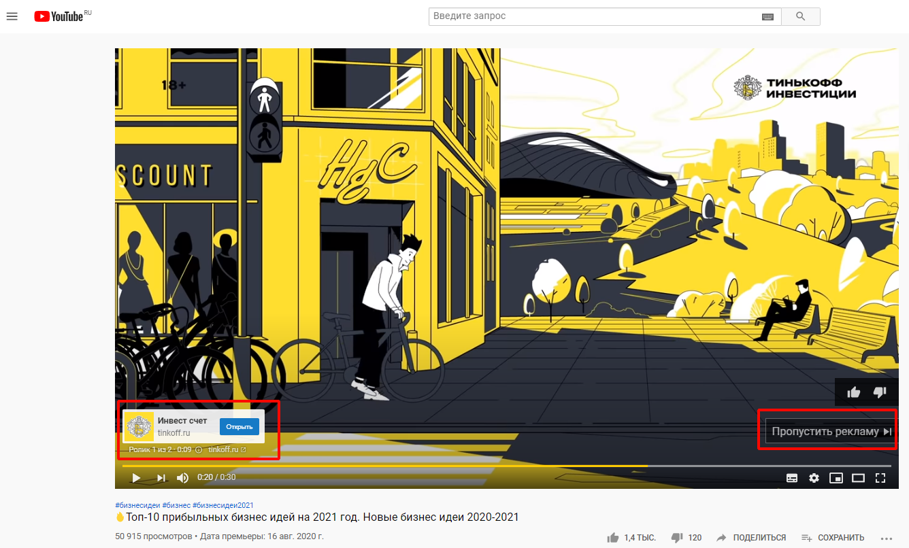Viewport: 909px width, 548px height.
Task: Like the ad with thumbs up
Action: pyautogui.click(x=854, y=392)
